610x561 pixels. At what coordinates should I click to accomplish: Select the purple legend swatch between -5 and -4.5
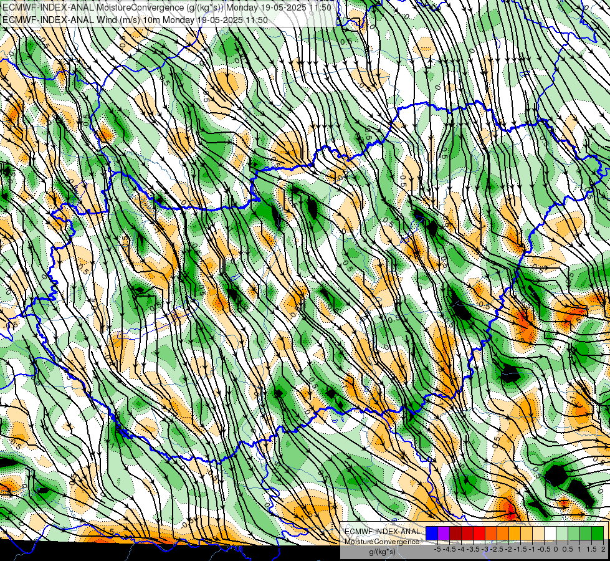pos(444,533)
